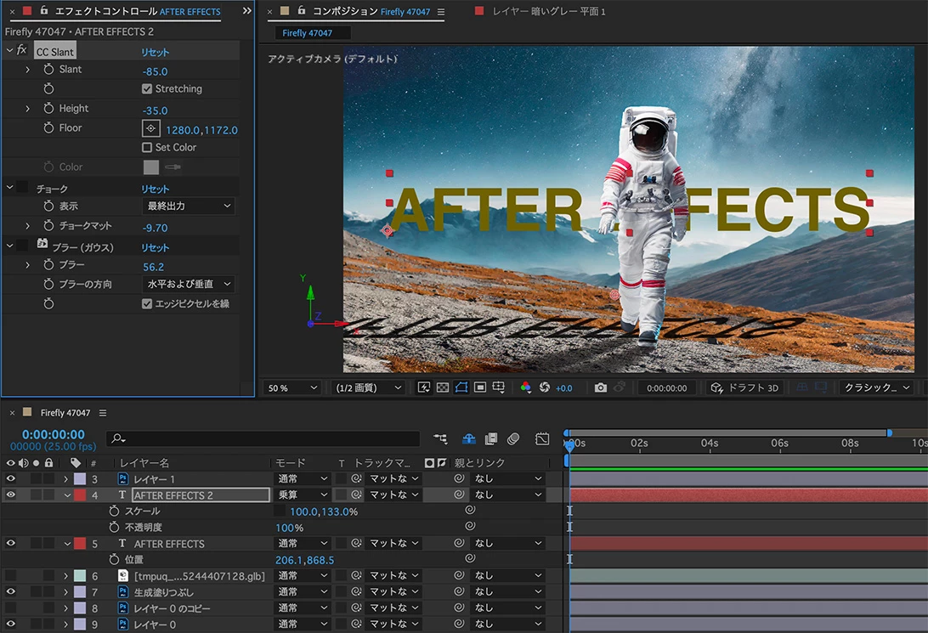928x633 pixels.
Task: Open the graph editor in timeline
Action: coord(542,438)
